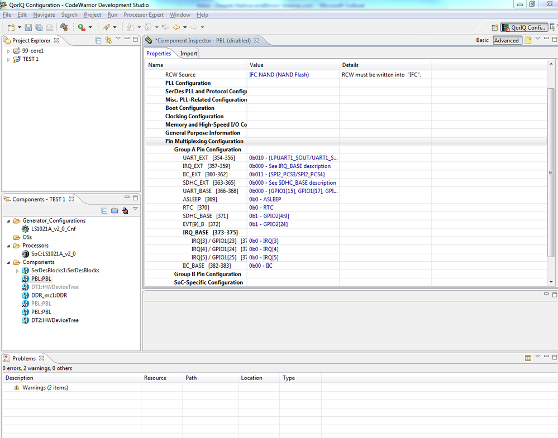Select the QorIQ Configuration perspective button
The height and width of the screenshot is (438, 558).
523,27
